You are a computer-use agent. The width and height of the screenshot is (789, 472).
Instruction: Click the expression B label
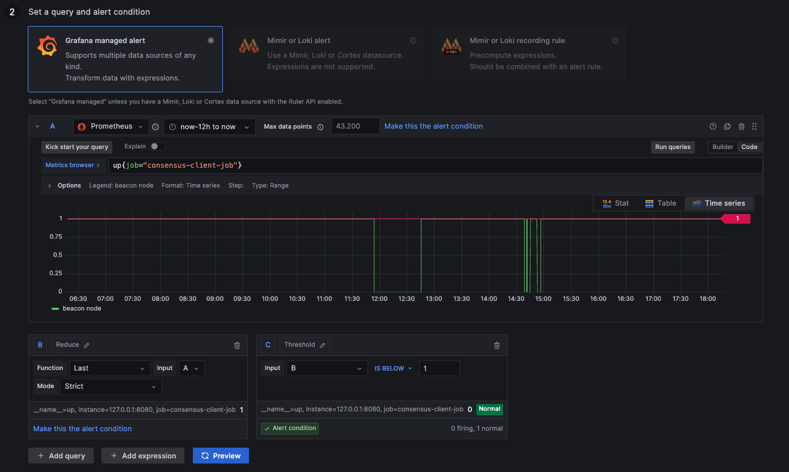tap(40, 345)
